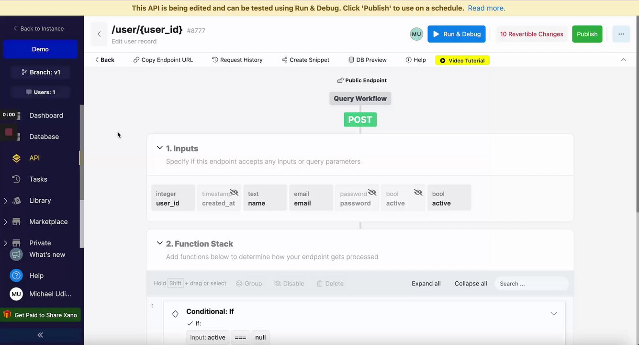639x345 pixels.
Task: Collapse the 2. Function Stack section
Action: pos(160,243)
